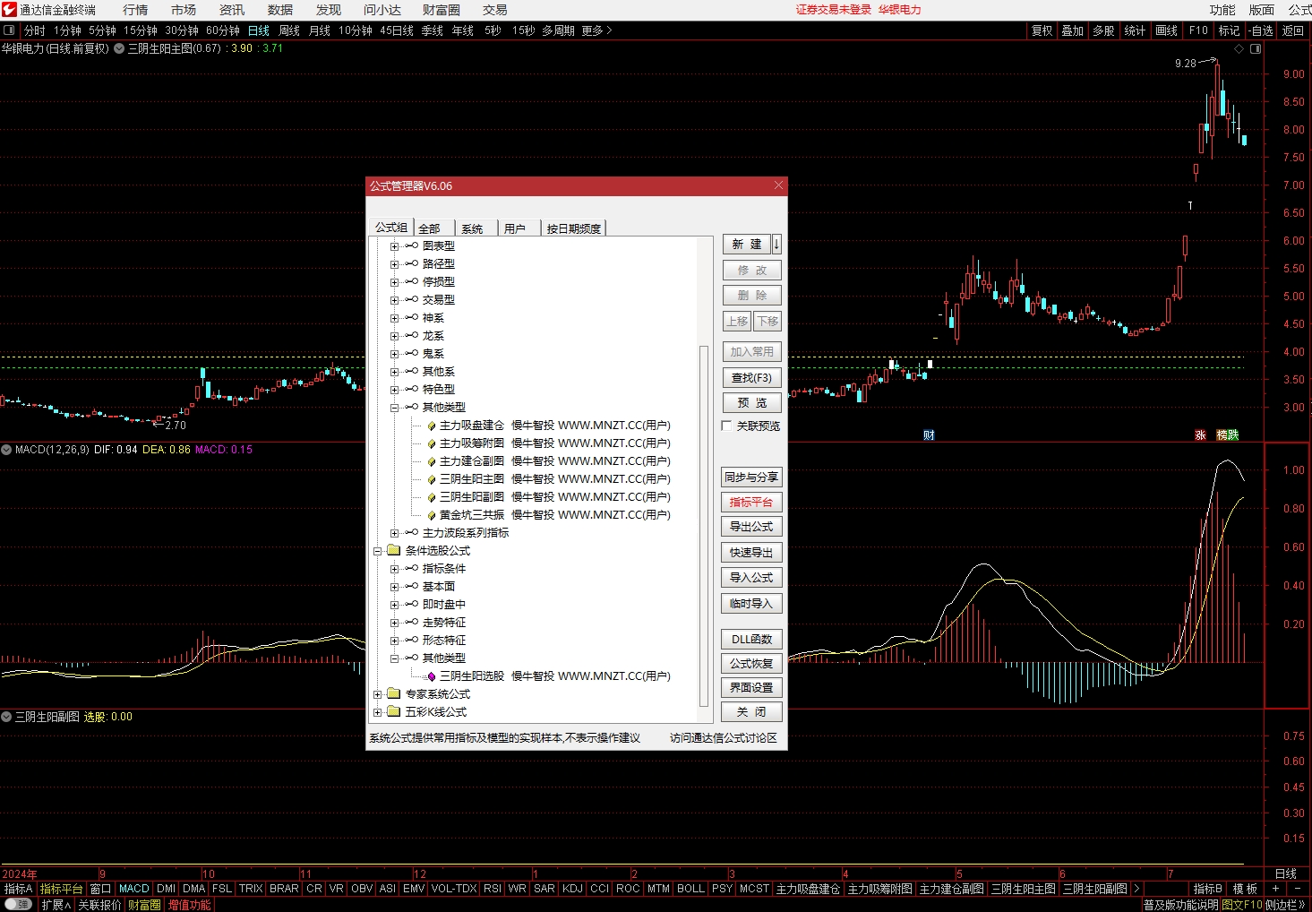The height and width of the screenshot is (912, 1312).
Task: Select the KDJ indicator tab
Action: pos(572,889)
